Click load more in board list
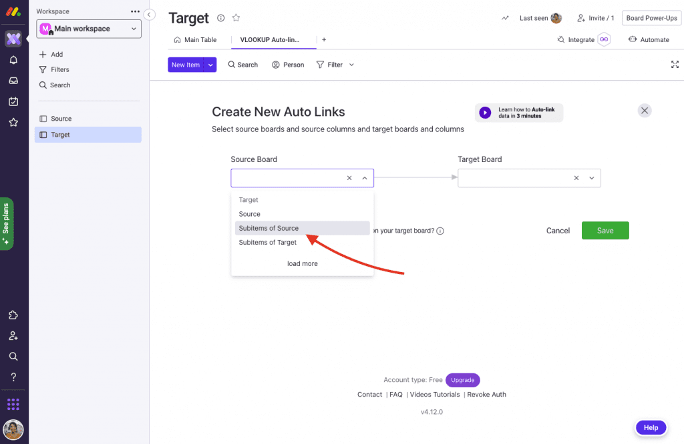This screenshot has height=444, width=684. tap(303, 264)
